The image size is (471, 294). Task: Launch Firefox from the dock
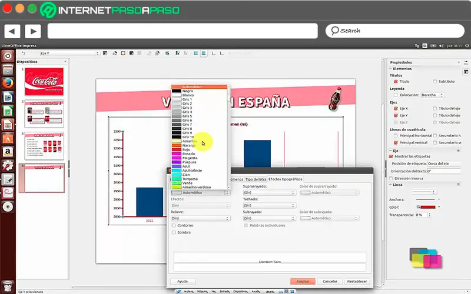click(8, 83)
